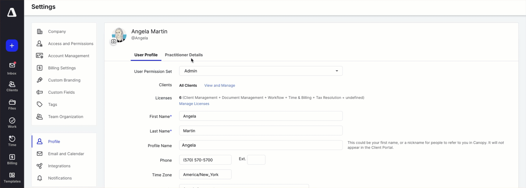Open the Billing sidebar icon
The image size is (526, 188).
(12, 159)
